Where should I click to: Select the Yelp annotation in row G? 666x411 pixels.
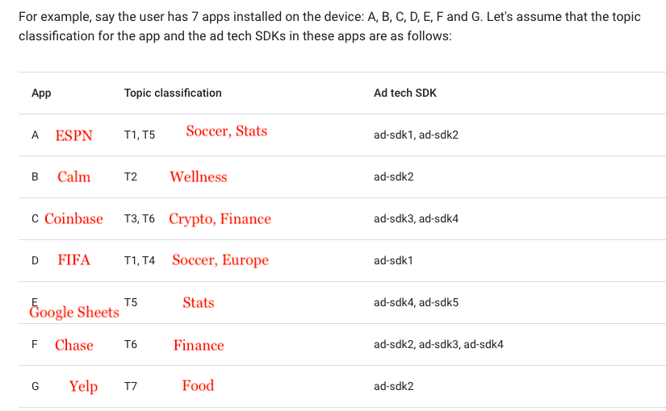tap(84, 386)
